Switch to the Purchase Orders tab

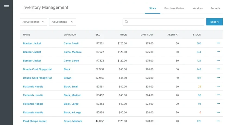pos(174,8)
